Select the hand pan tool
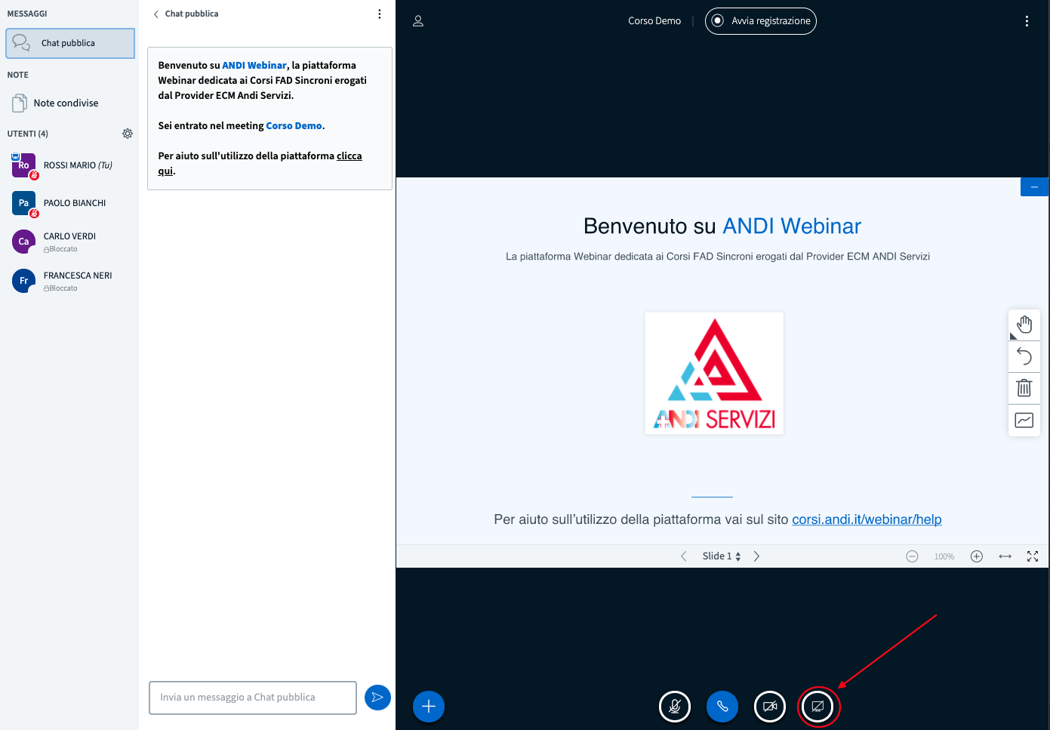 (x=1024, y=325)
